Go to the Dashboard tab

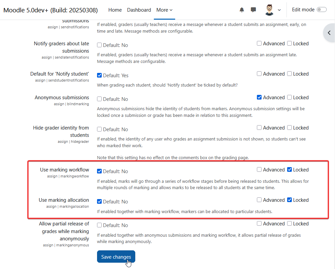pos(139,10)
